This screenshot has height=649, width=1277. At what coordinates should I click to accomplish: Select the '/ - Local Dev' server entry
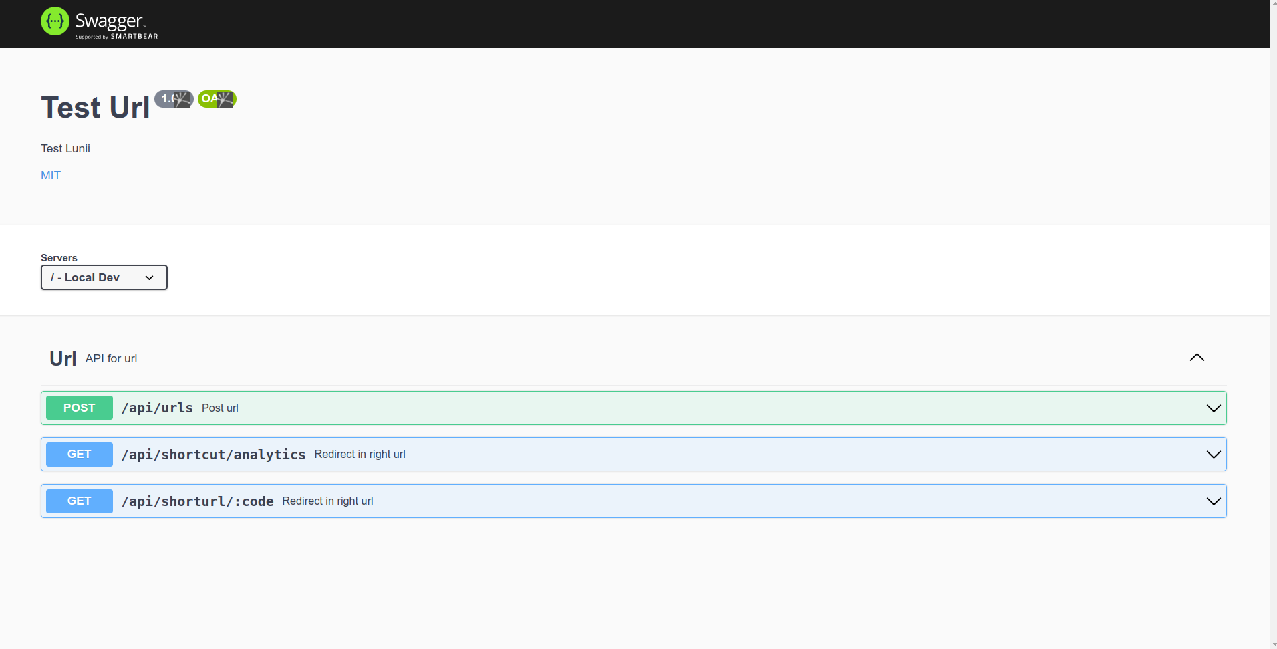pos(87,277)
